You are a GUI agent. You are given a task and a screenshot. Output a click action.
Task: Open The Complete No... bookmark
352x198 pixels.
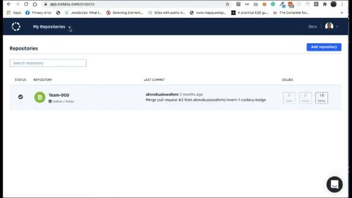pos(291,13)
